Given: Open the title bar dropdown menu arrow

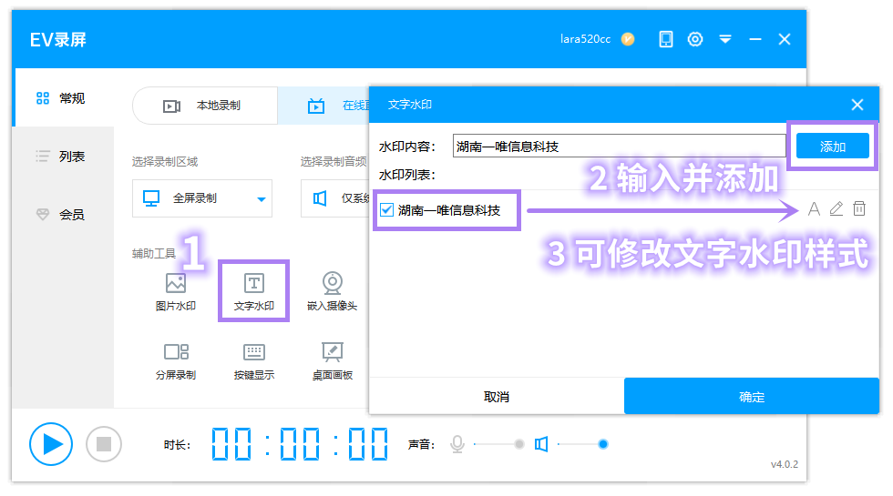Looking at the screenshot, I should point(725,39).
